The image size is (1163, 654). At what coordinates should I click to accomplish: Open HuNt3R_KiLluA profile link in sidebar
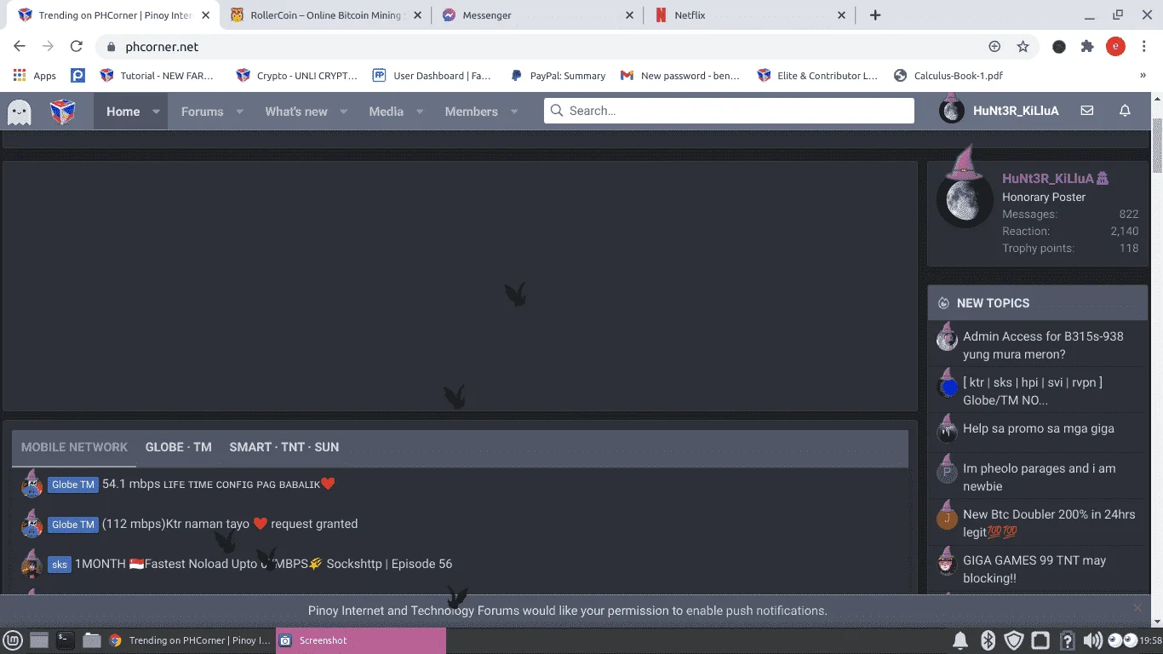(1048, 179)
